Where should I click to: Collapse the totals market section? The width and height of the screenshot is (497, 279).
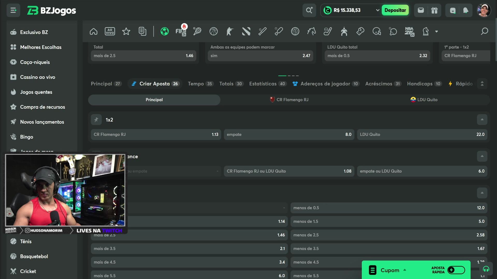(482, 193)
